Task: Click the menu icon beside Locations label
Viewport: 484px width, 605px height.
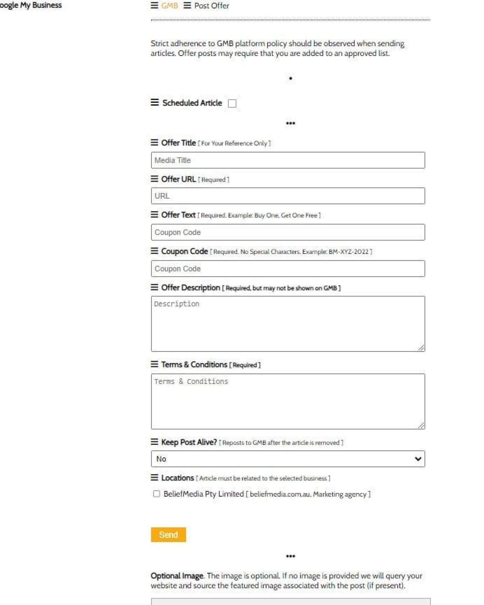Action: click(x=155, y=477)
